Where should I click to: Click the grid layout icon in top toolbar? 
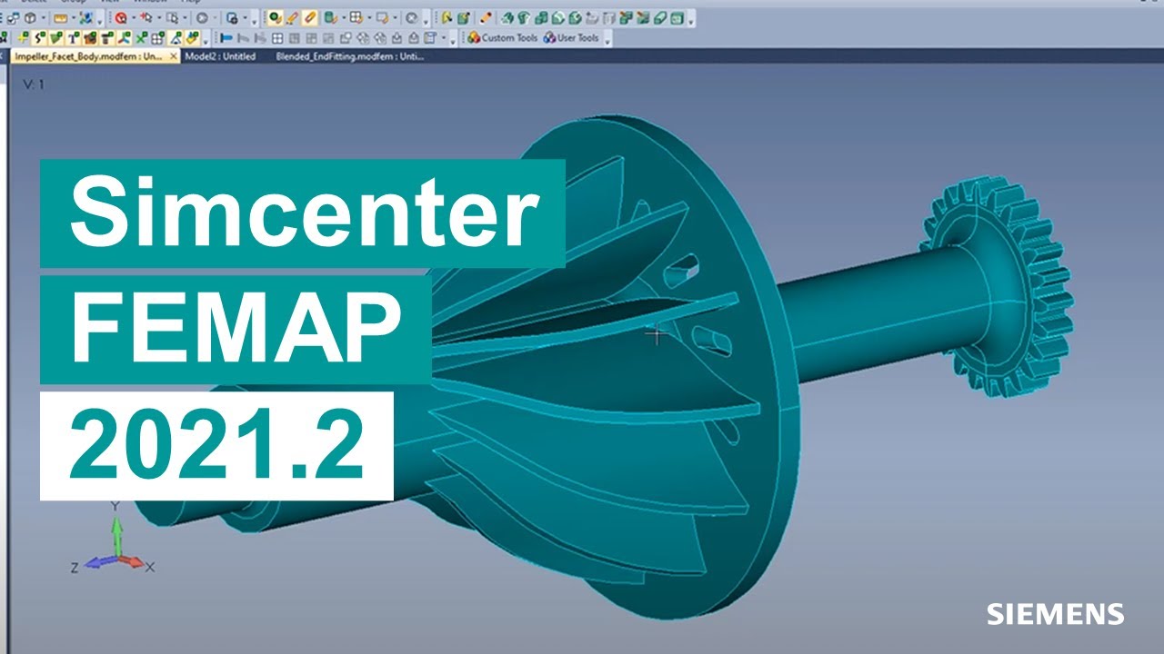356,18
